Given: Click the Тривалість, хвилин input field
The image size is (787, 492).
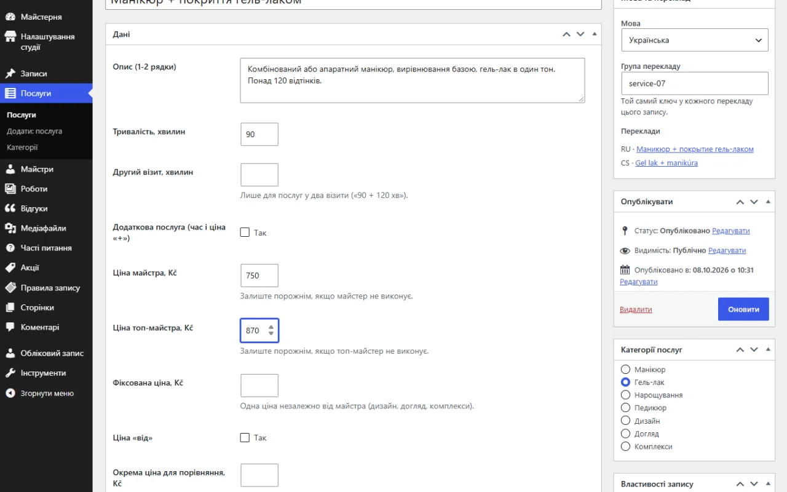Looking at the screenshot, I should pos(259,134).
